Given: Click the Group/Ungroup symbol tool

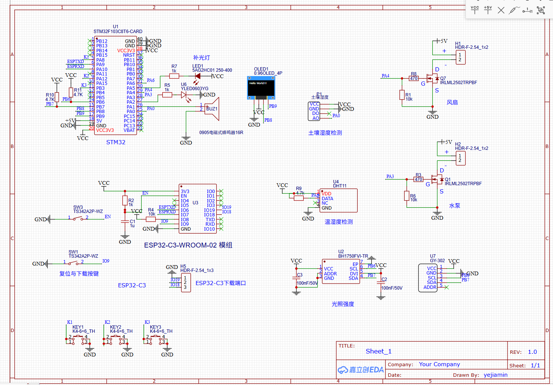Looking at the screenshot, I should click(541, 10).
